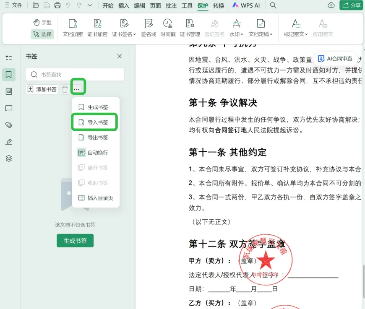Activate the 选择 select tool mode
The image size is (365, 309).
(x=42, y=34)
